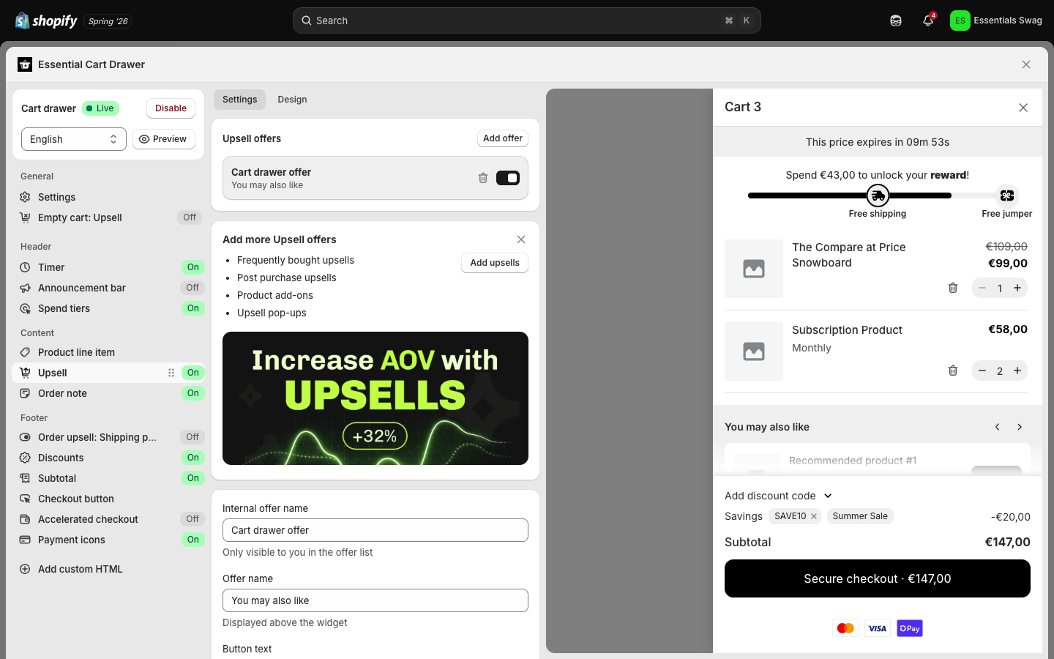Image resolution: width=1054 pixels, height=659 pixels.
Task: Switch to the Settings tab
Action: 240,100
